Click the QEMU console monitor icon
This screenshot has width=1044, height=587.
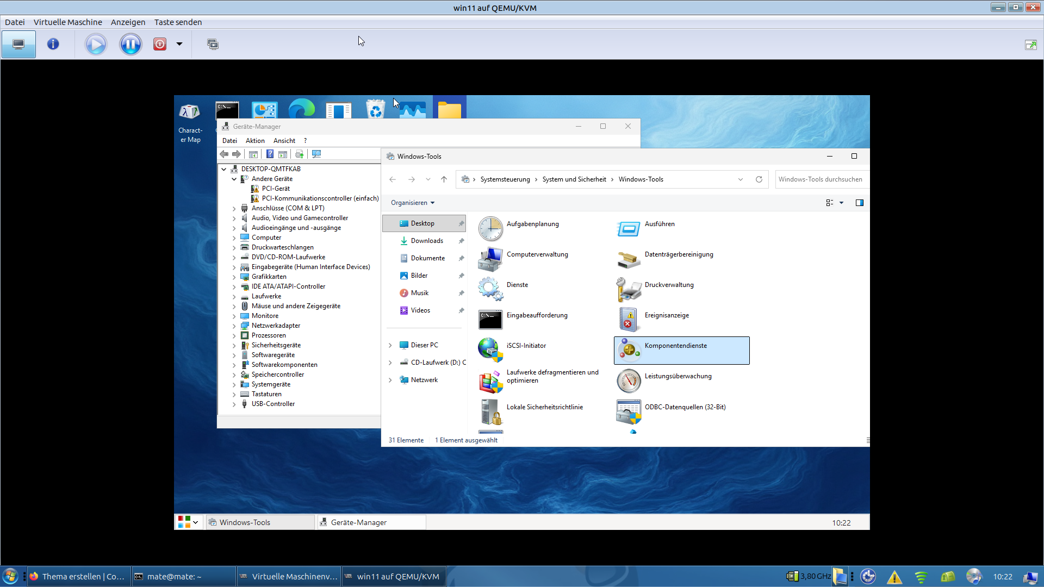pyautogui.click(x=18, y=44)
